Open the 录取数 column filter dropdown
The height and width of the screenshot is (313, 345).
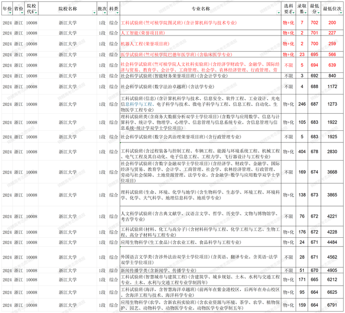(305, 13)
